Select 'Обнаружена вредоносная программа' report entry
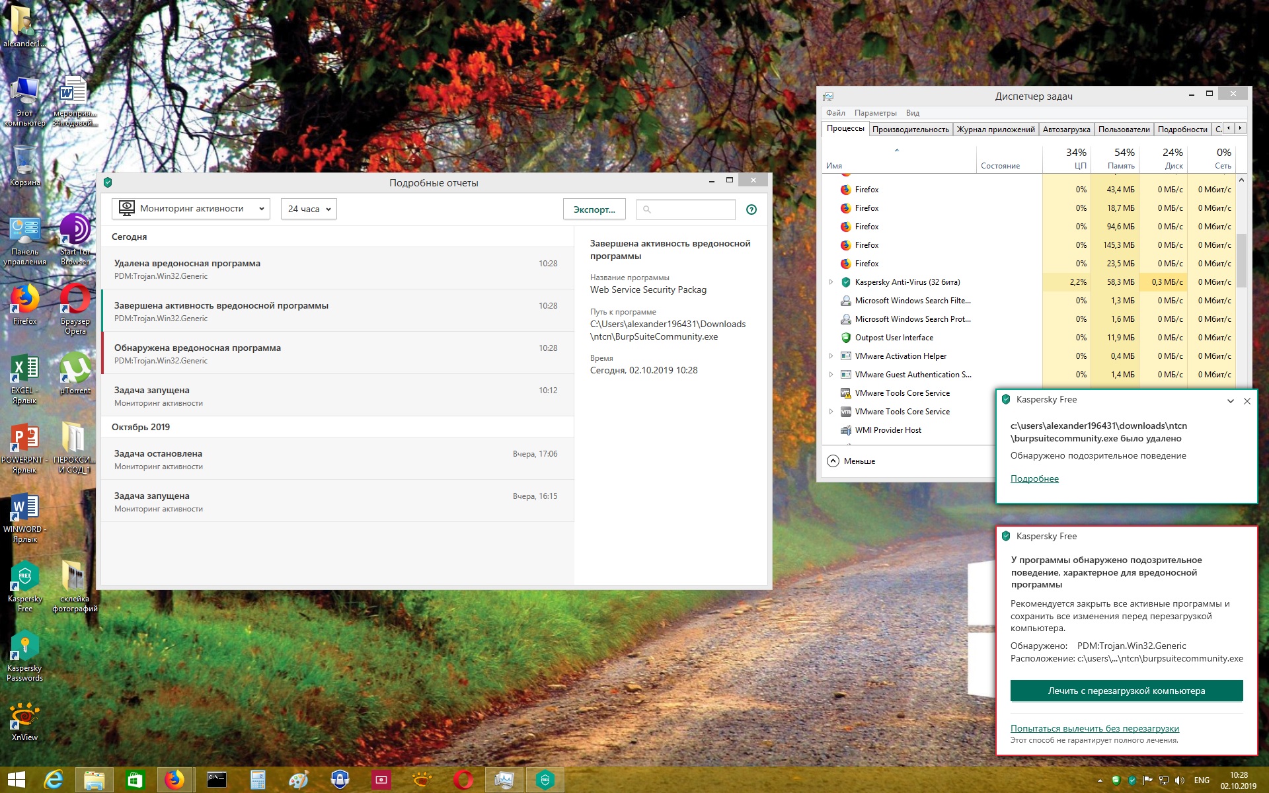1269x793 pixels. pyautogui.click(x=337, y=353)
